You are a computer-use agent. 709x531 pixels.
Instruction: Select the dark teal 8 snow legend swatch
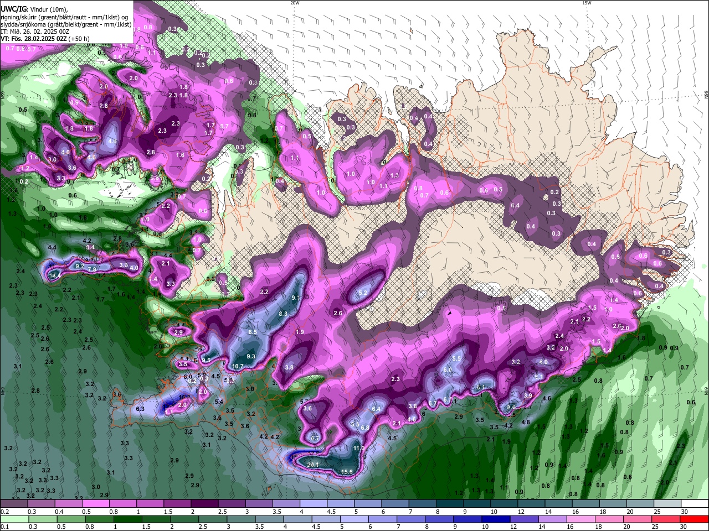[449, 503]
